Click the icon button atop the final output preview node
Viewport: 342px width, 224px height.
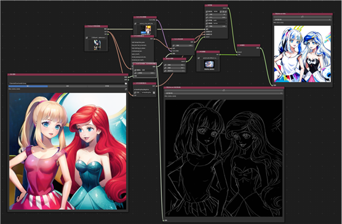point(302,17)
